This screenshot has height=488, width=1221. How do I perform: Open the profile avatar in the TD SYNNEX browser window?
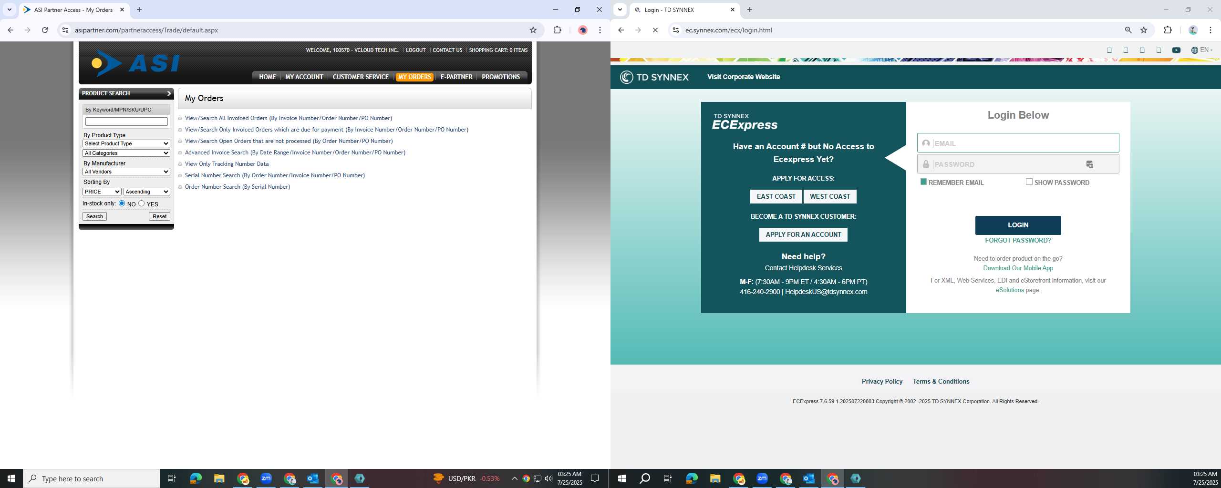(1193, 30)
